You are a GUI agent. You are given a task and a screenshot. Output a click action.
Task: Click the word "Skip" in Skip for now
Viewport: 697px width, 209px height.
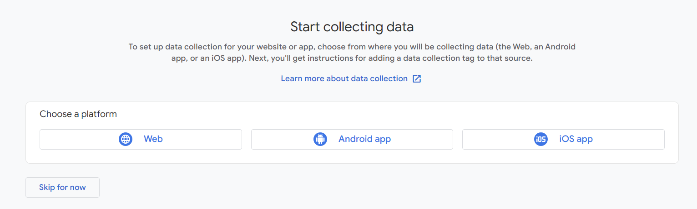[47, 187]
